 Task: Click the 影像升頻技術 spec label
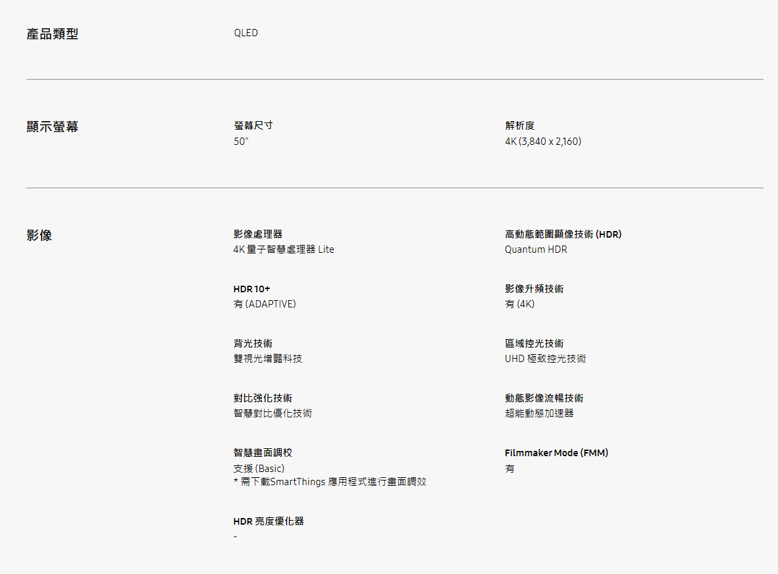(534, 289)
